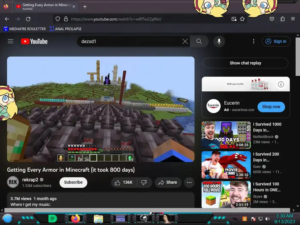Open the green document app on taskbar
This screenshot has height=225, width=300.
coord(53,219)
